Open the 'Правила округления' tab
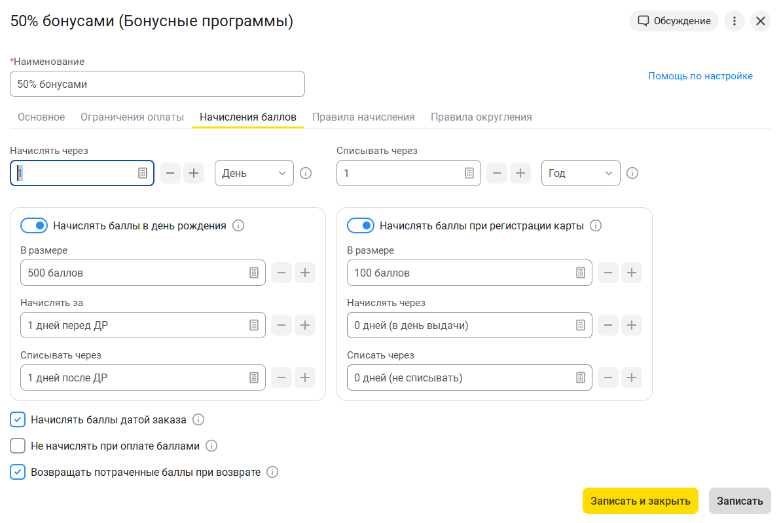This screenshot has width=779, height=523. [481, 117]
